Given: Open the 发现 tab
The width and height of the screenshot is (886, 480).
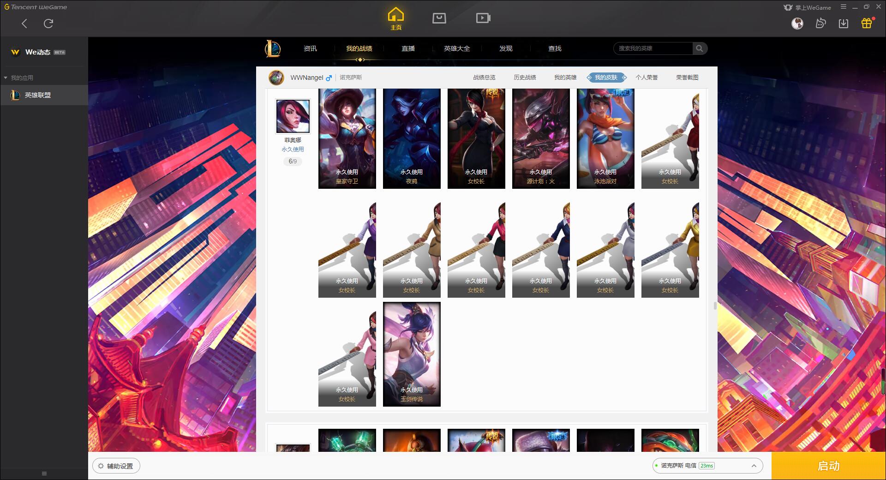Looking at the screenshot, I should click(506, 48).
